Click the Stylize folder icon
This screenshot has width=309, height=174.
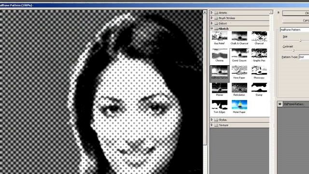(x=216, y=120)
